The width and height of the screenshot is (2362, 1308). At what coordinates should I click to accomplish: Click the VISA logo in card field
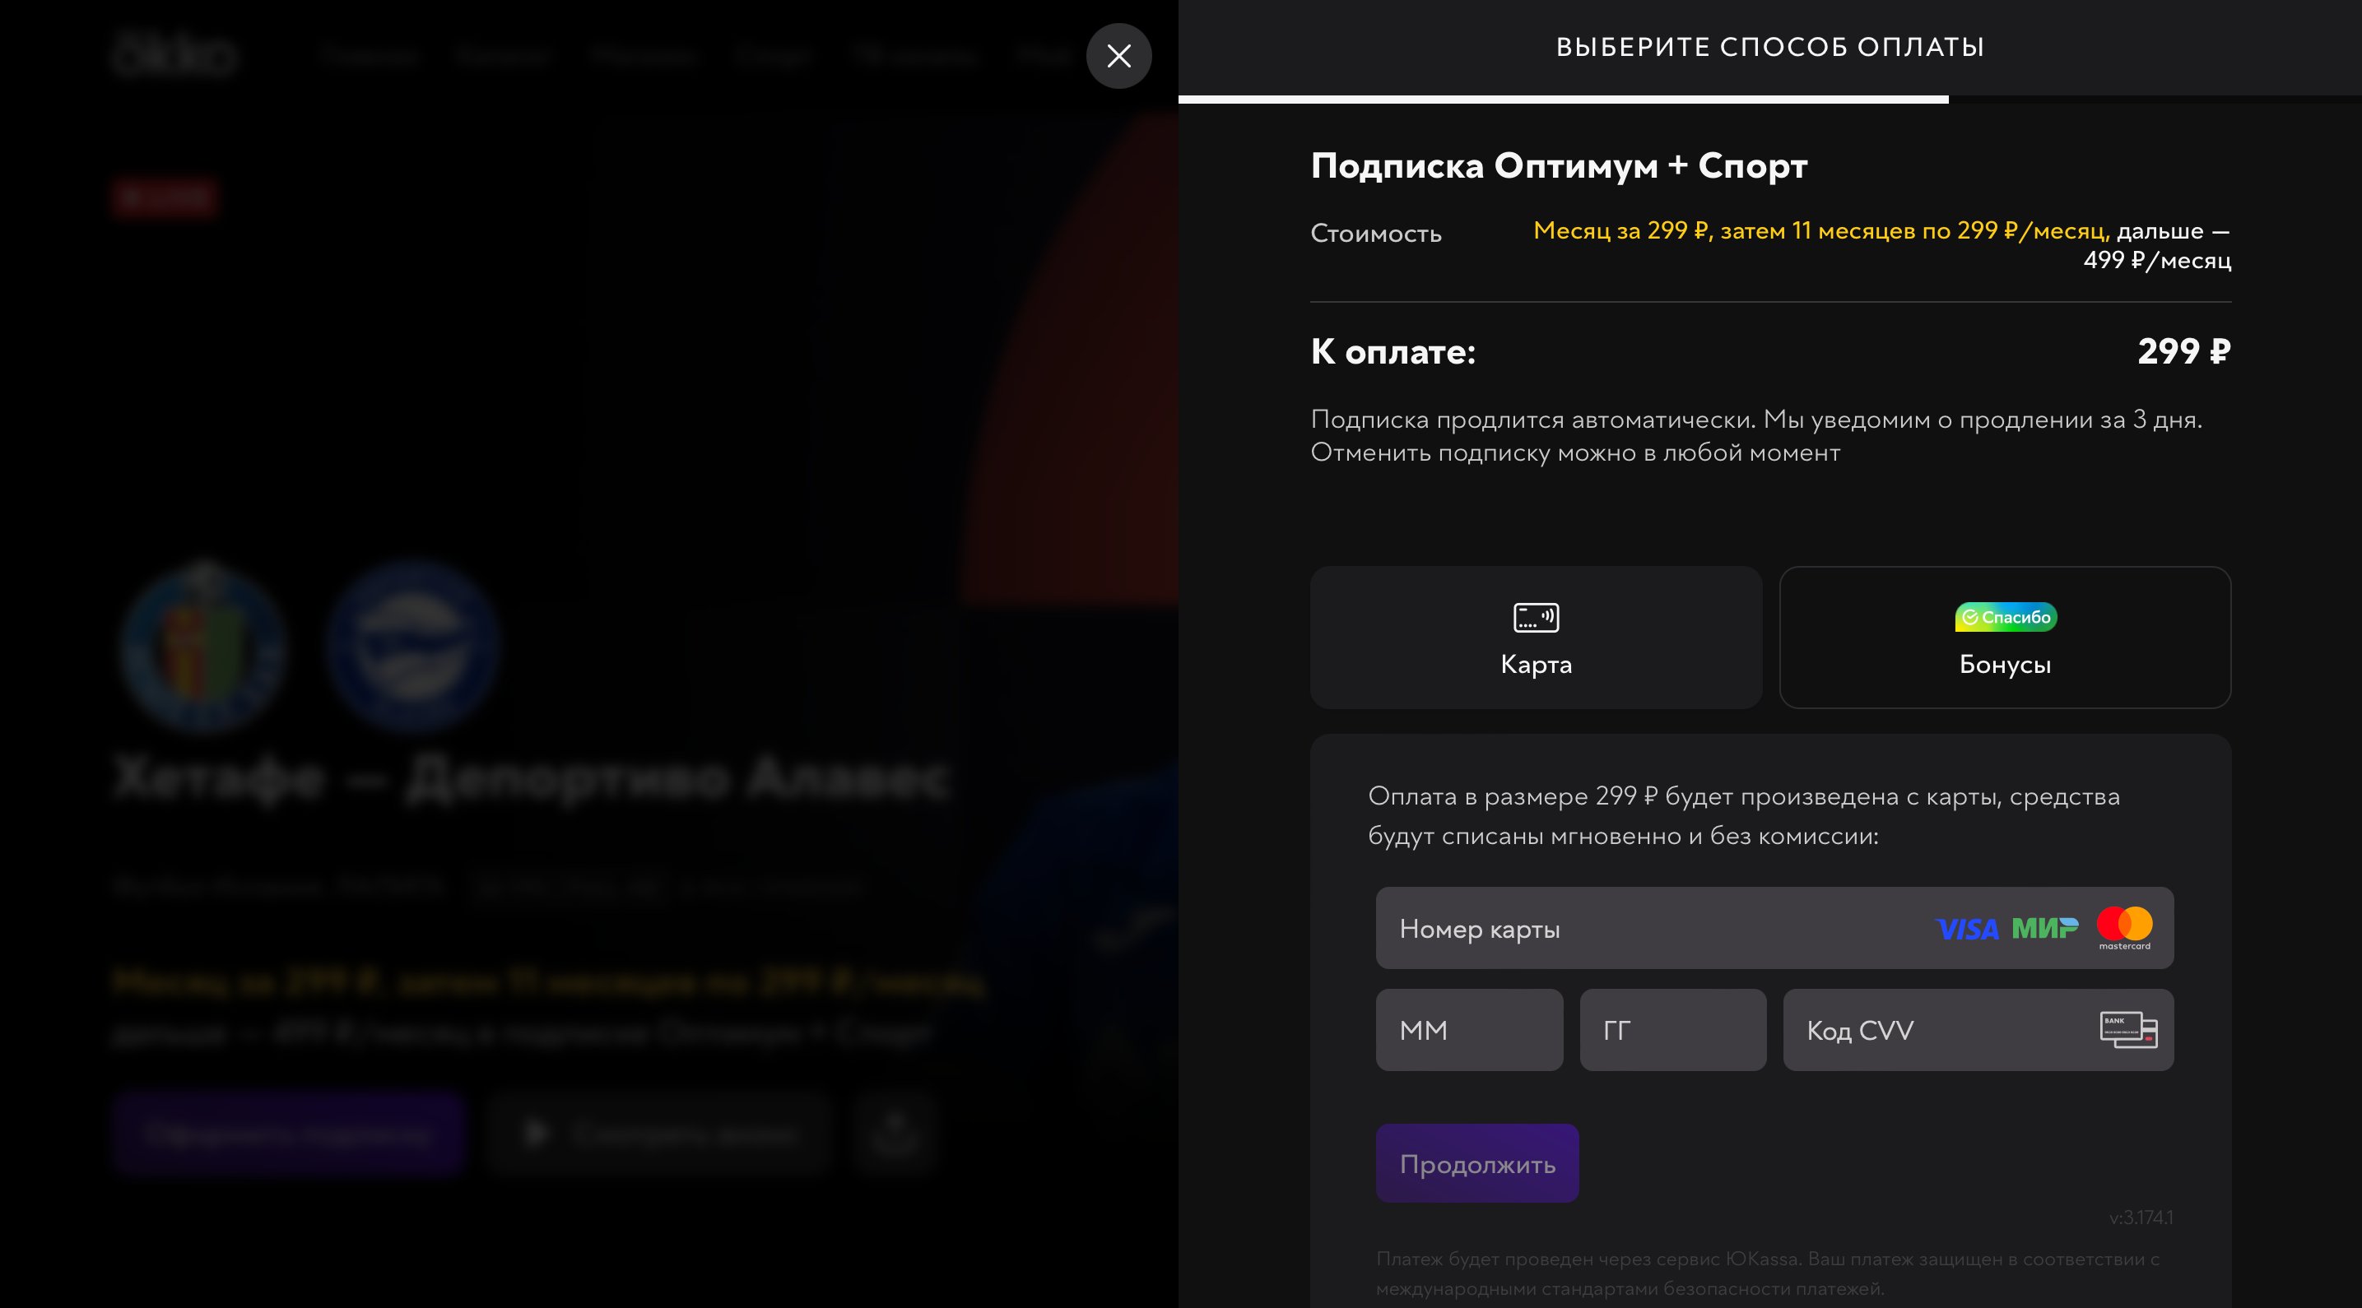1967,930
